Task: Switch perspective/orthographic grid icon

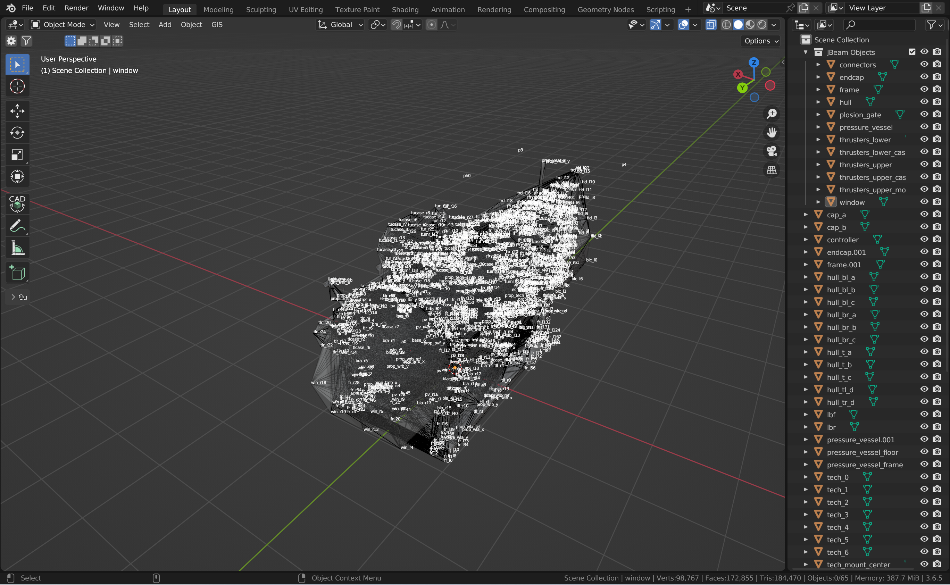Action: (771, 170)
